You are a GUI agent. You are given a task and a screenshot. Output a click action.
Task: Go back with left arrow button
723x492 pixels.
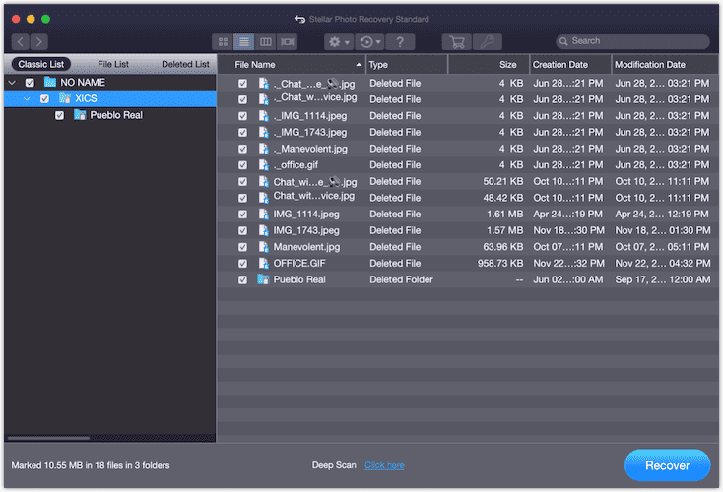20,41
